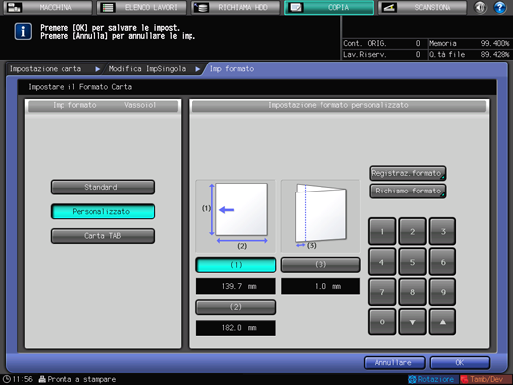Click the 182.0 mm value field

coord(236,328)
